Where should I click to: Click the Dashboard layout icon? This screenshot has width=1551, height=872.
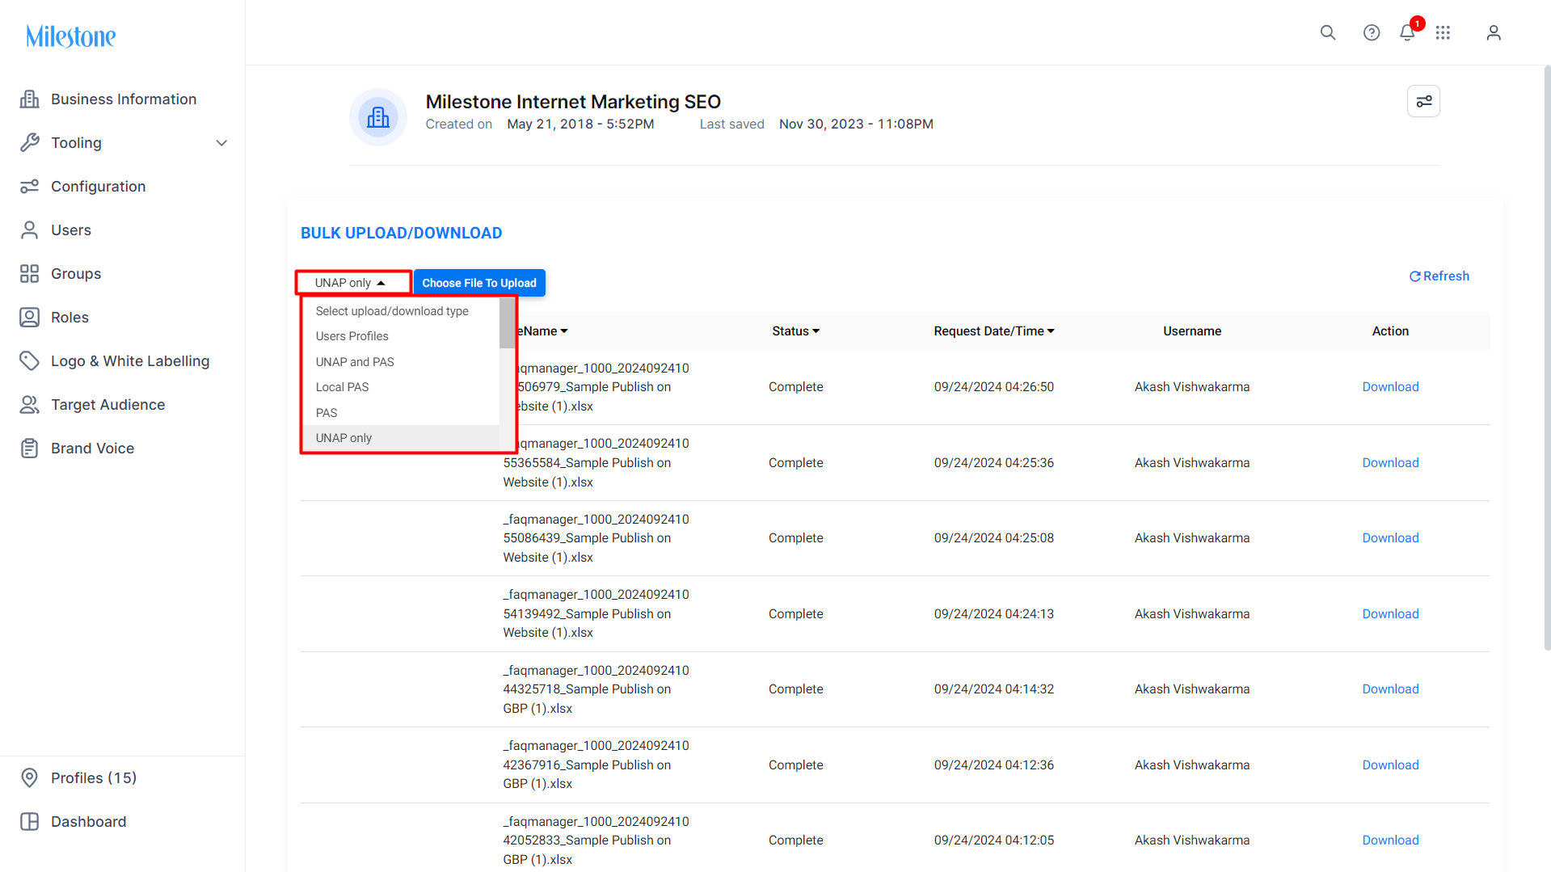point(30,821)
